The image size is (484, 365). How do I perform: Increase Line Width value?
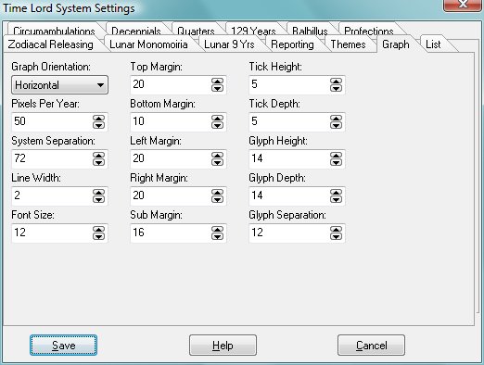pyautogui.click(x=98, y=193)
